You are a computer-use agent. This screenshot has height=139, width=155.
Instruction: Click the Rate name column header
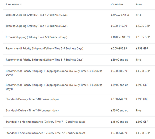click(x=12, y=5)
